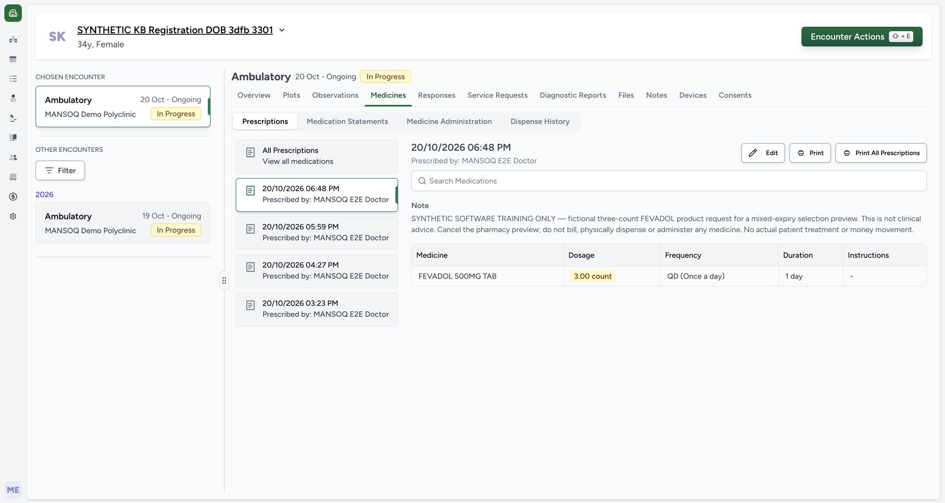Open the calendar appointments sidebar icon
The height and width of the screenshot is (503, 945).
tap(13, 59)
